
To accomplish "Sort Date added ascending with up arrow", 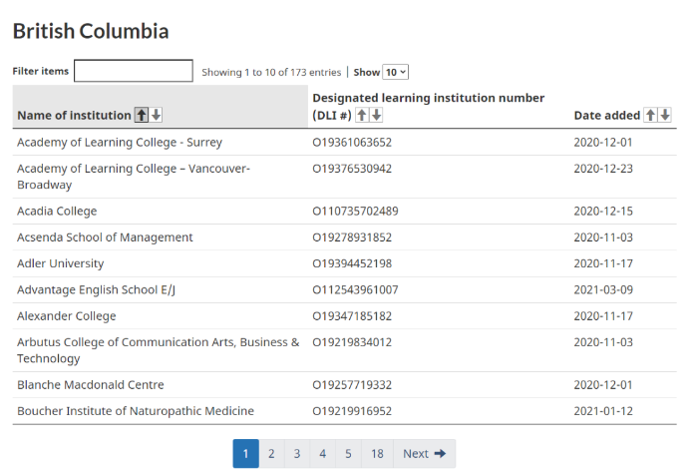I will (651, 115).
